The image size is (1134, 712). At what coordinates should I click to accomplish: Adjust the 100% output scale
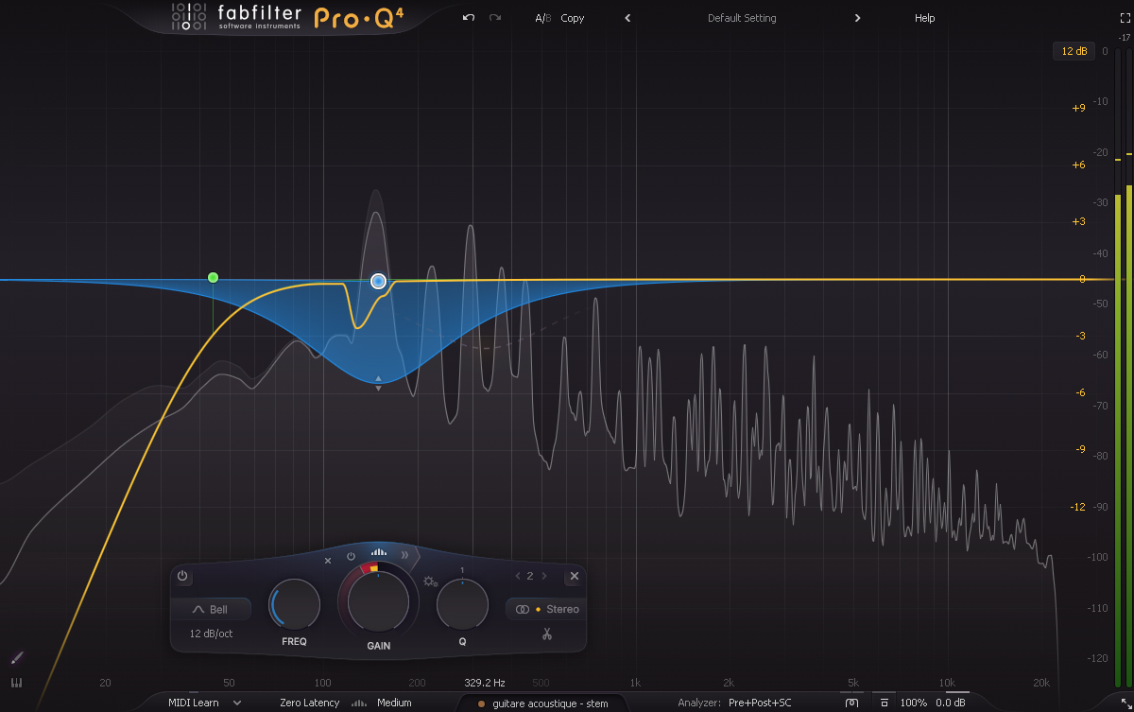tap(913, 703)
